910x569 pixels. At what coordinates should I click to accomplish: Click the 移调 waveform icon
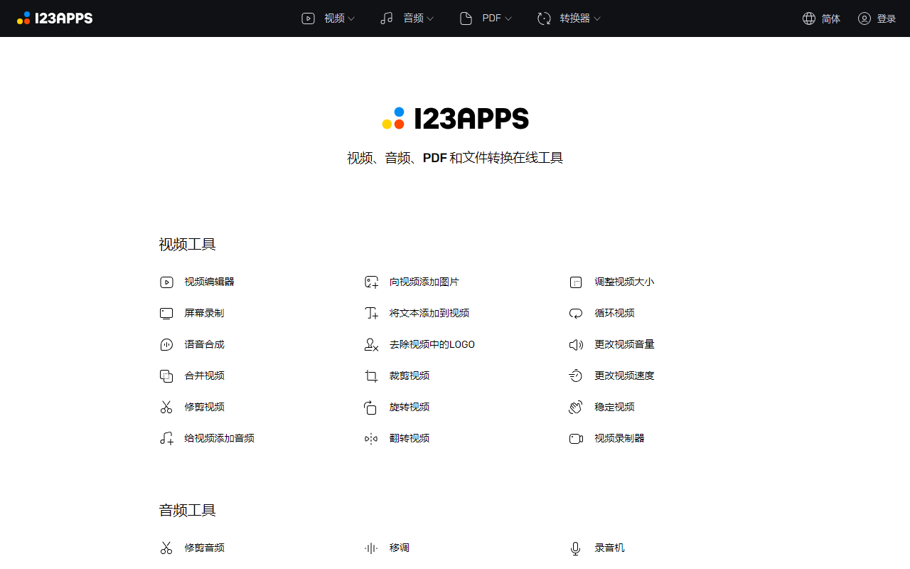coord(371,548)
